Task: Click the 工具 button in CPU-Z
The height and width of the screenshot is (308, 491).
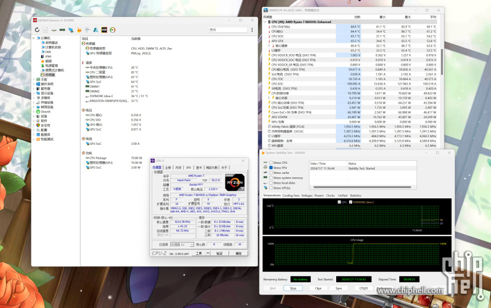Action: coord(199,253)
